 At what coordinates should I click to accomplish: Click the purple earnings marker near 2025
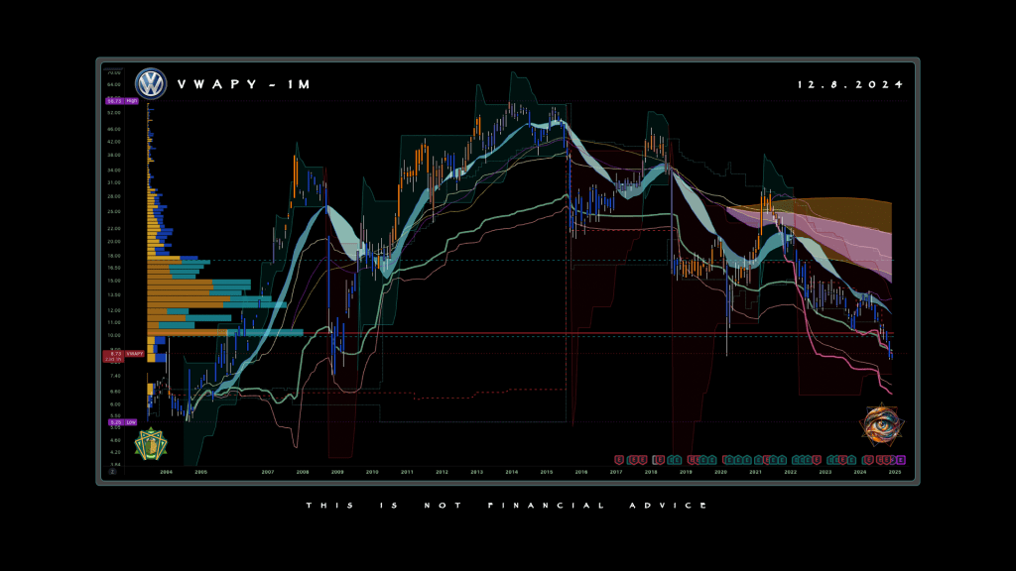coord(900,460)
